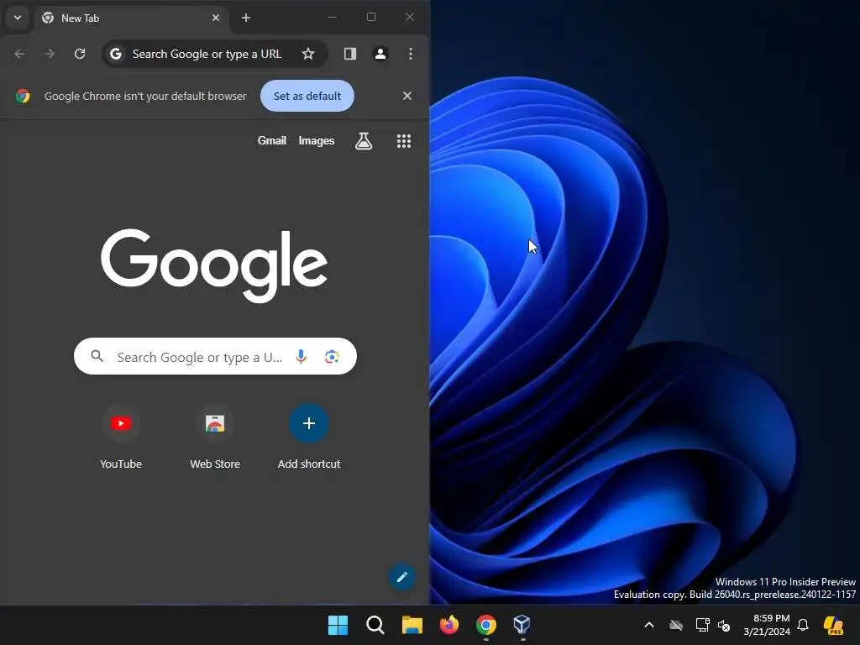Open network status tray icon
Viewport: 860px width, 645px height.
pos(703,625)
